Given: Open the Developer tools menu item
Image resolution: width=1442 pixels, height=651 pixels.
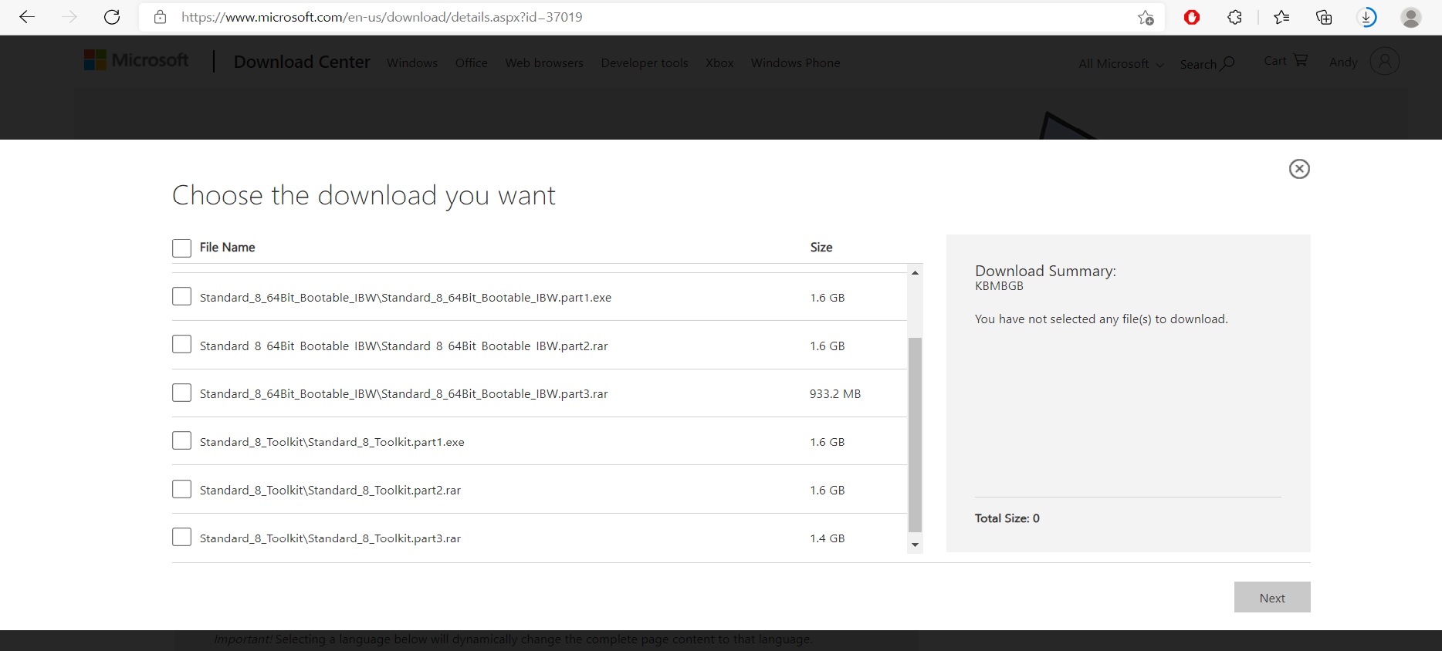Looking at the screenshot, I should point(645,62).
